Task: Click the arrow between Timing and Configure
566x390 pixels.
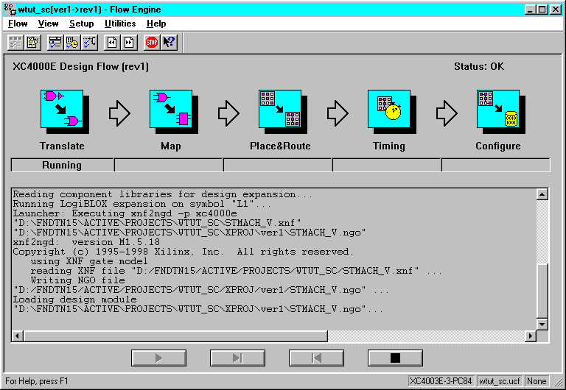Action: tap(447, 113)
